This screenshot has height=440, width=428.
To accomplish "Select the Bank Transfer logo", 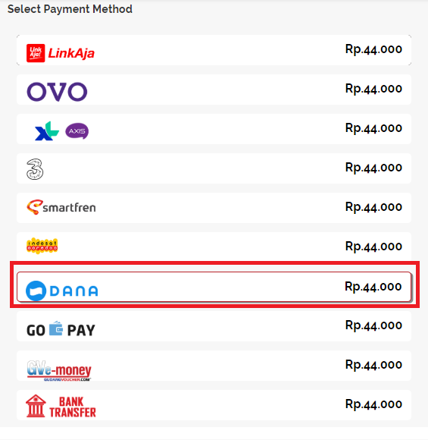I will click(61, 406).
